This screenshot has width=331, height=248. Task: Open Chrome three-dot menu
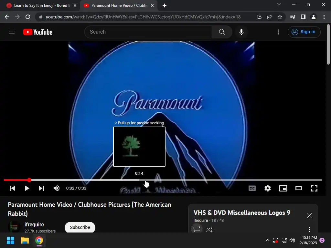click(324, 17)
